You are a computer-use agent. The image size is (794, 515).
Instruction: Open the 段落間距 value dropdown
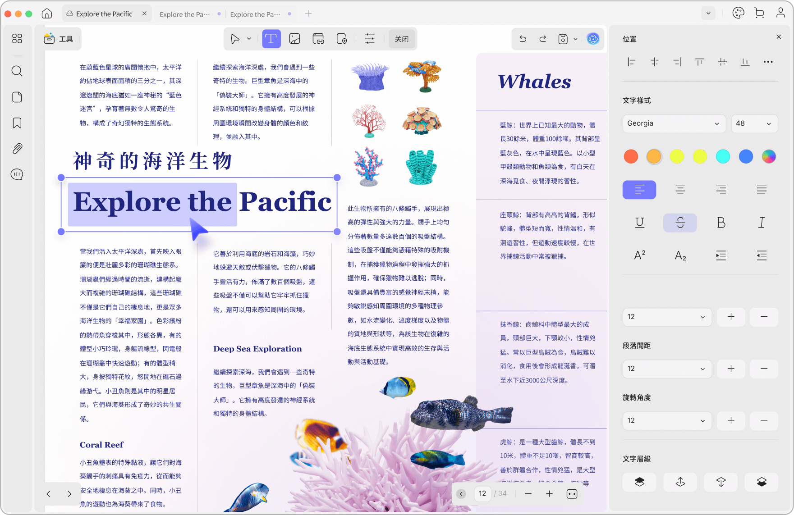point(667,369)
